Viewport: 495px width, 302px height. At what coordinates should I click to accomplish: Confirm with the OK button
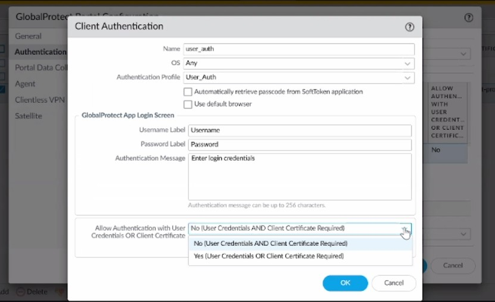[345, 283]
